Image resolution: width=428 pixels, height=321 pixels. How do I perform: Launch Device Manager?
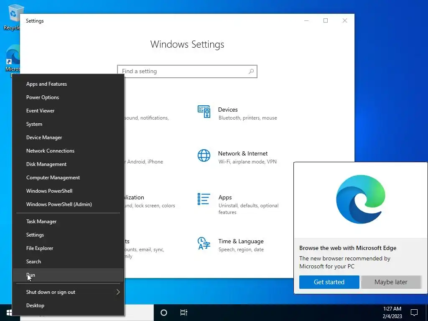[68, 137]
